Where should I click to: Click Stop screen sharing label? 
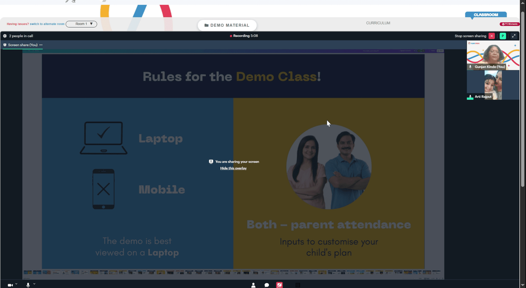(x=470, y=36)
